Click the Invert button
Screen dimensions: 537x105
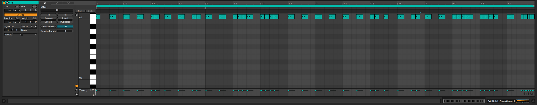[65, 18]
